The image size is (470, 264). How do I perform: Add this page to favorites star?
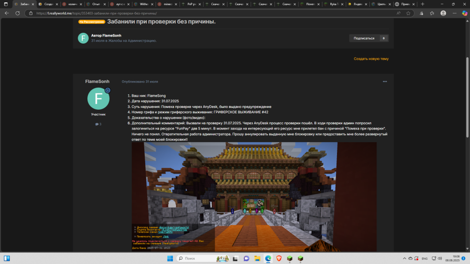coord(408,13)
